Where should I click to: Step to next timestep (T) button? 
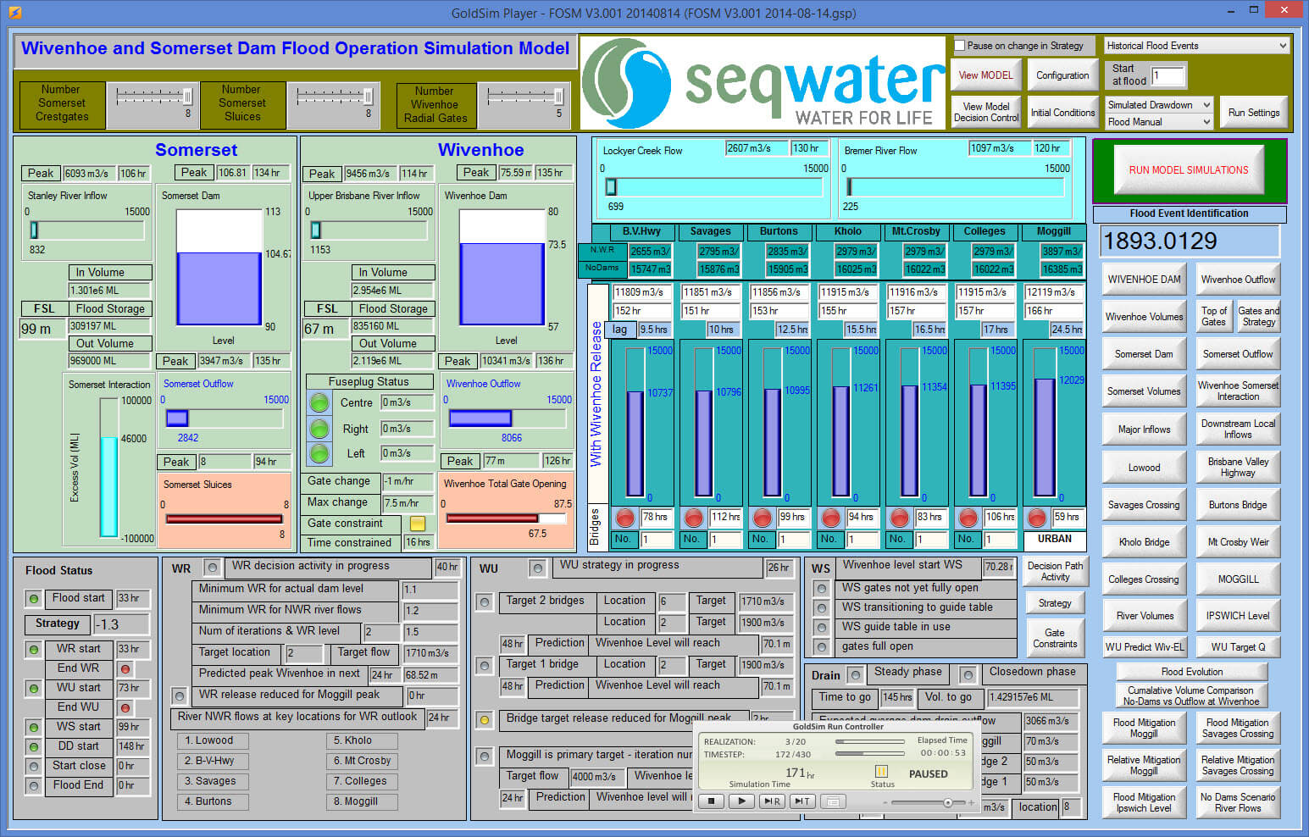(801, 801)
